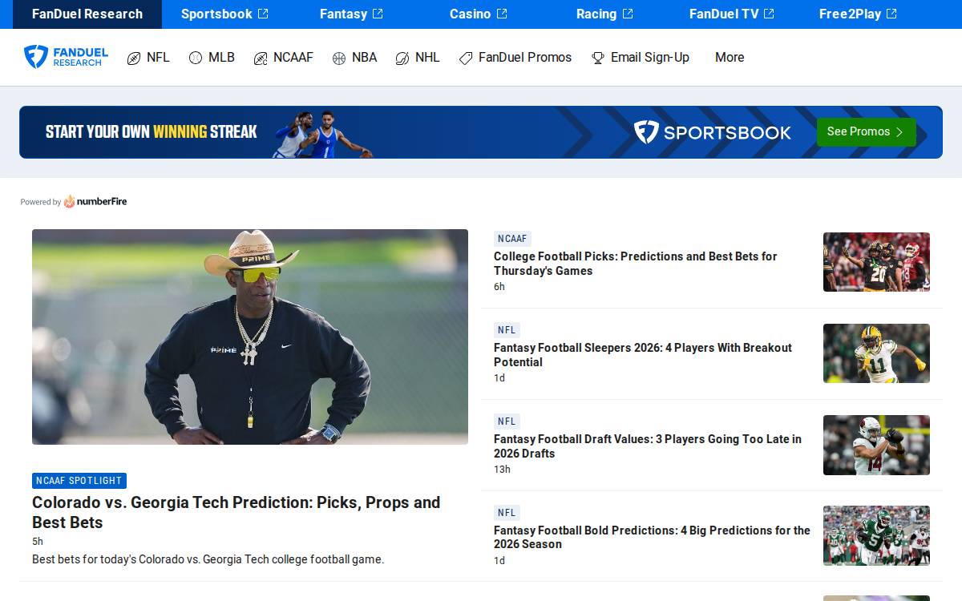Image resolution: width=962 pixels, height=601 pixels.
Task: Click the College Football Picks thumbnail image
Action: 876,262
